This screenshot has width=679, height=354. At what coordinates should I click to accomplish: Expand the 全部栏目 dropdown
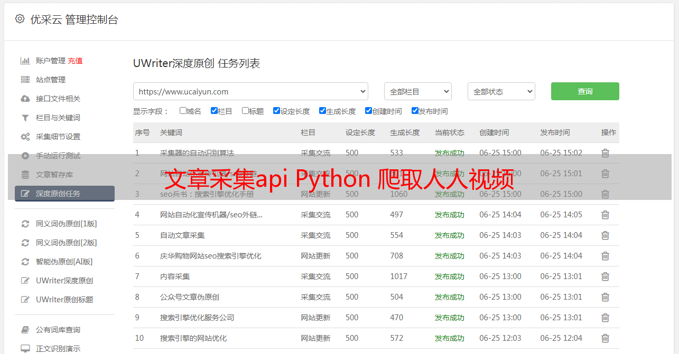417,91
